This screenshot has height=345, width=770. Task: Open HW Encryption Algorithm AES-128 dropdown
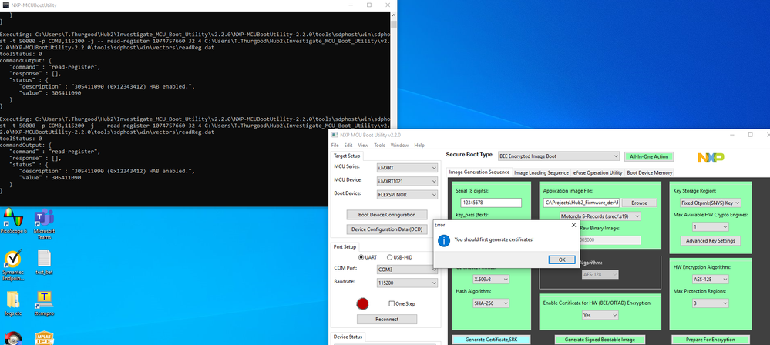coord(710,280)
